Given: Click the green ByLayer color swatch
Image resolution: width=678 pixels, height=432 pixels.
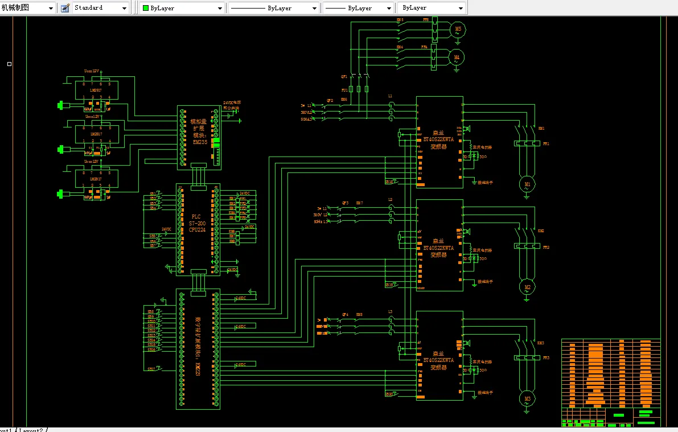Looking at the screenshot, I should pos(146,9).
